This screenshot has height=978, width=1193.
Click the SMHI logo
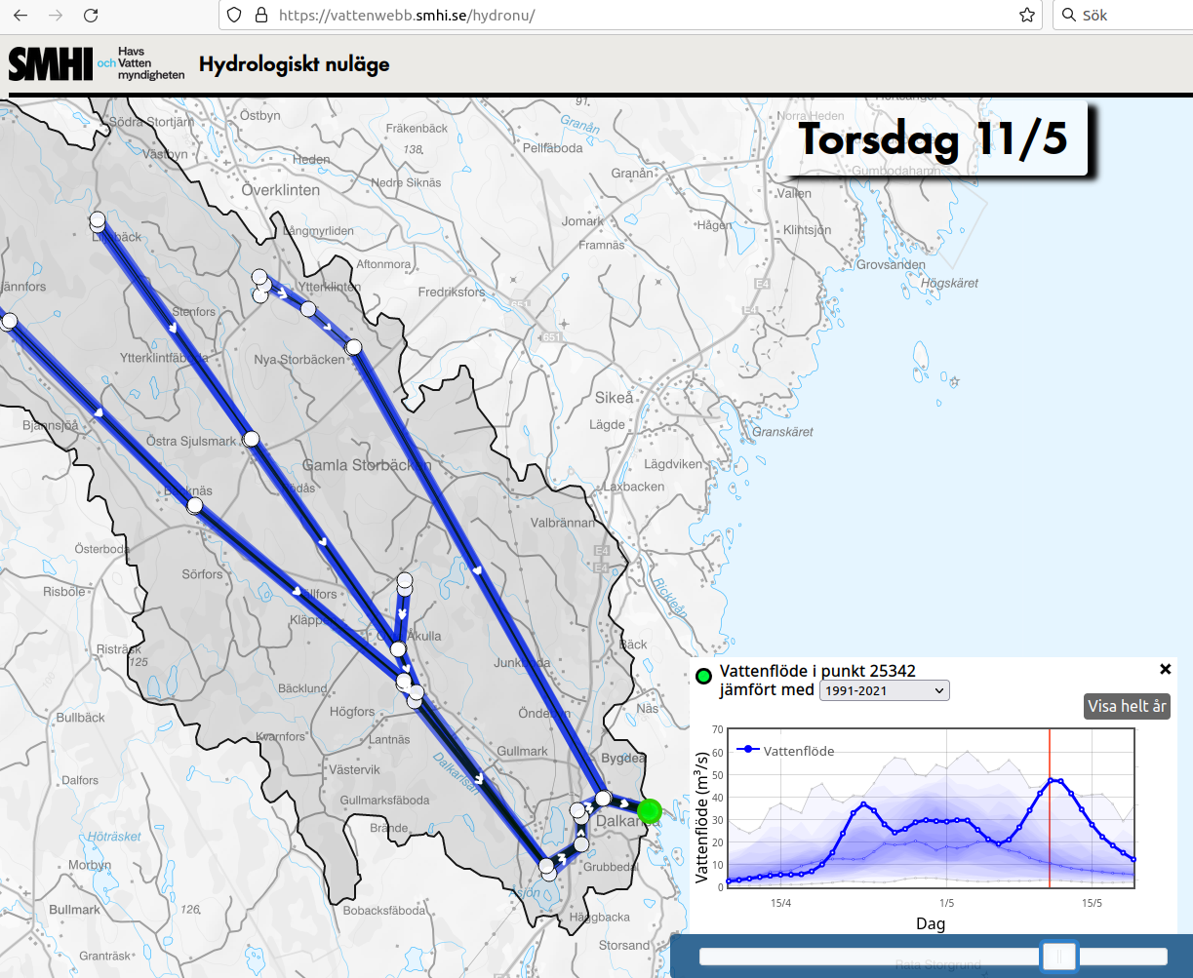pos(51,63)
